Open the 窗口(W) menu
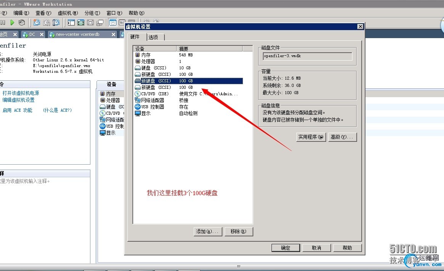Viewport: 444px width, 271px height. [x=114, y=13]
